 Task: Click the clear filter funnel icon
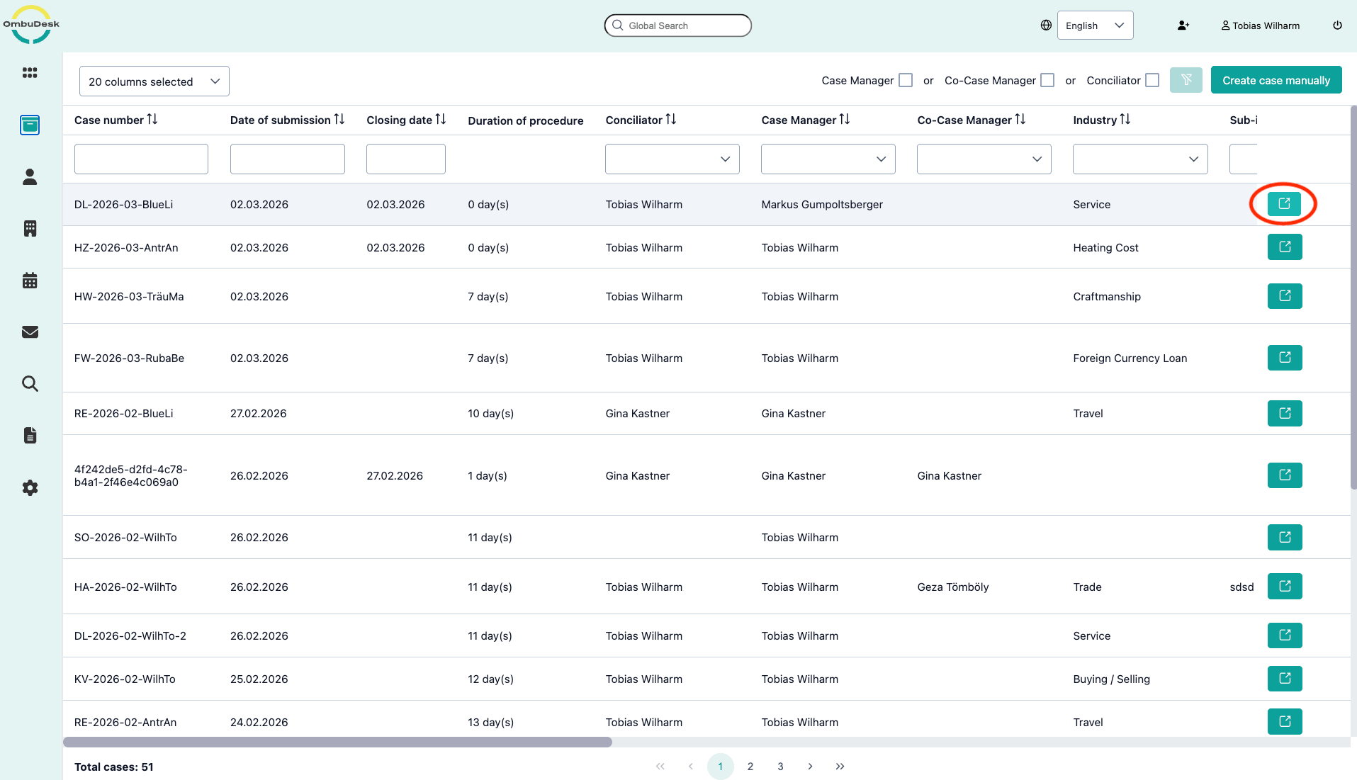pyautogui.click(x=1186, y=80)
